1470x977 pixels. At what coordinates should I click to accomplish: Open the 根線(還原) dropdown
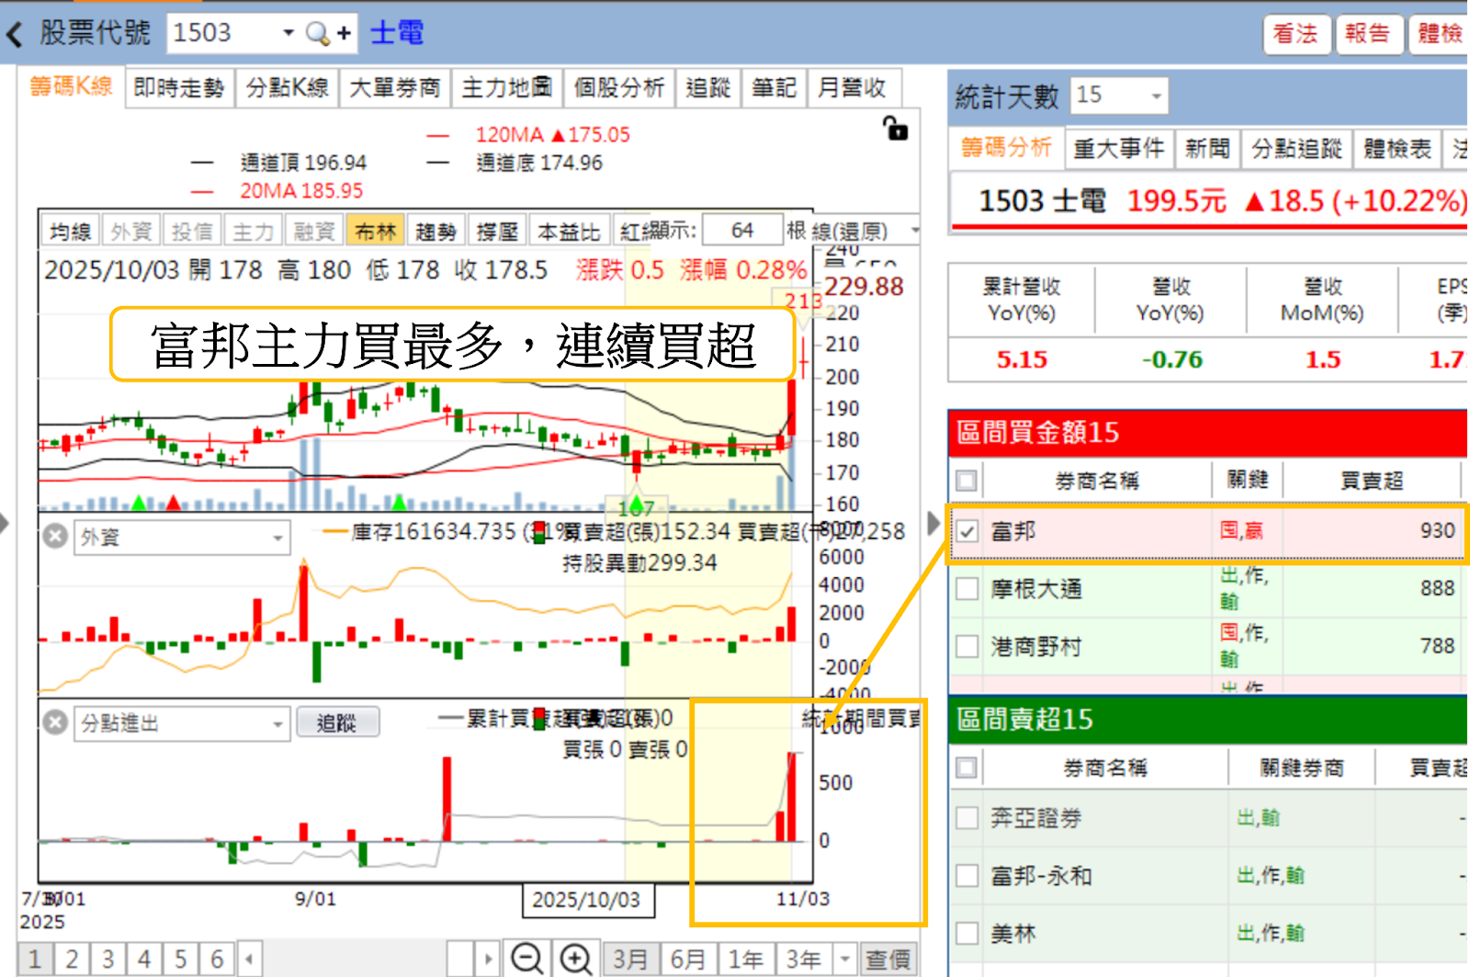pos(912,231)
